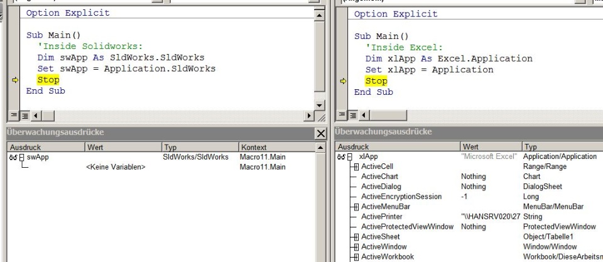
Task: Click the yellow execution arrow in Excel margin
Action: 343,81
